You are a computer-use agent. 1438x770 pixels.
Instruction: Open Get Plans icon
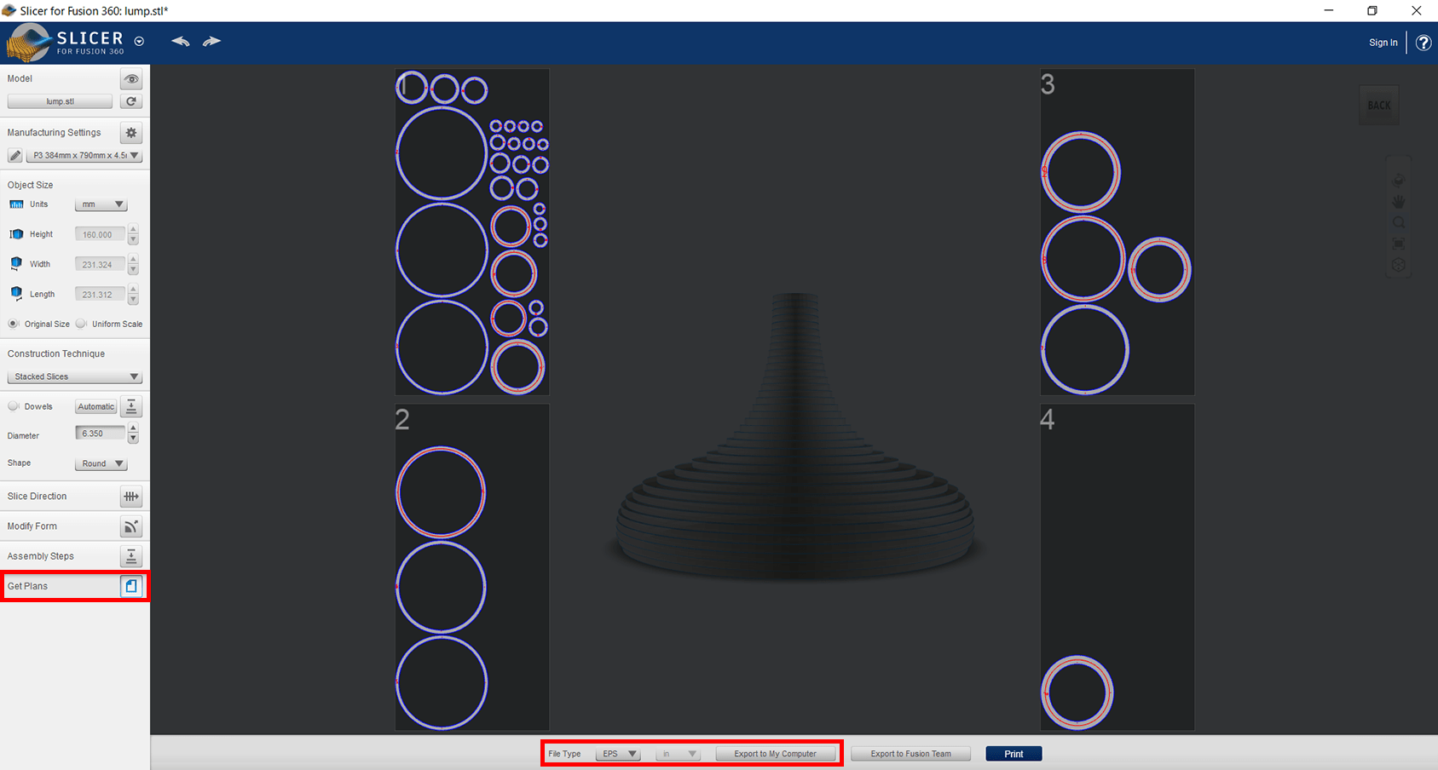[131, 586]
